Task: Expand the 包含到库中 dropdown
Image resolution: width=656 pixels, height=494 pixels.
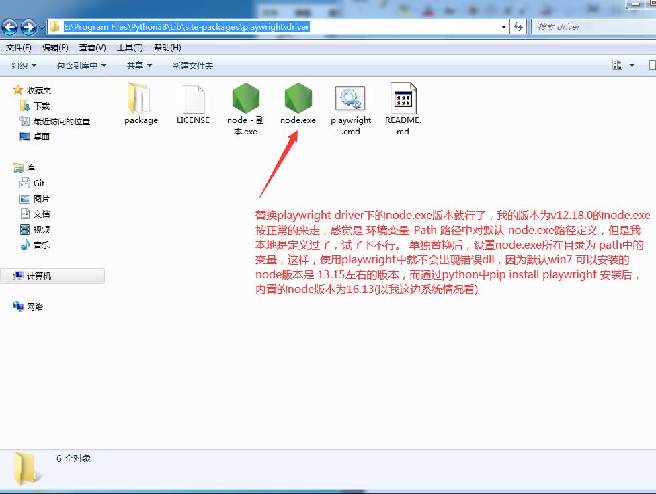Action: [81, 65]
